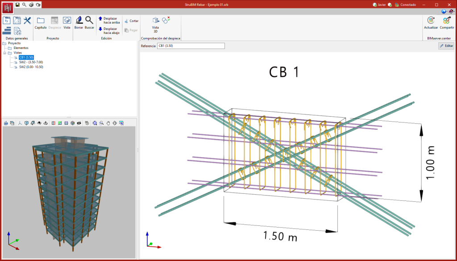This screenshot has width=457, height=261.
Task: Open the rebar bars table icon
Action: coord(6,31)
